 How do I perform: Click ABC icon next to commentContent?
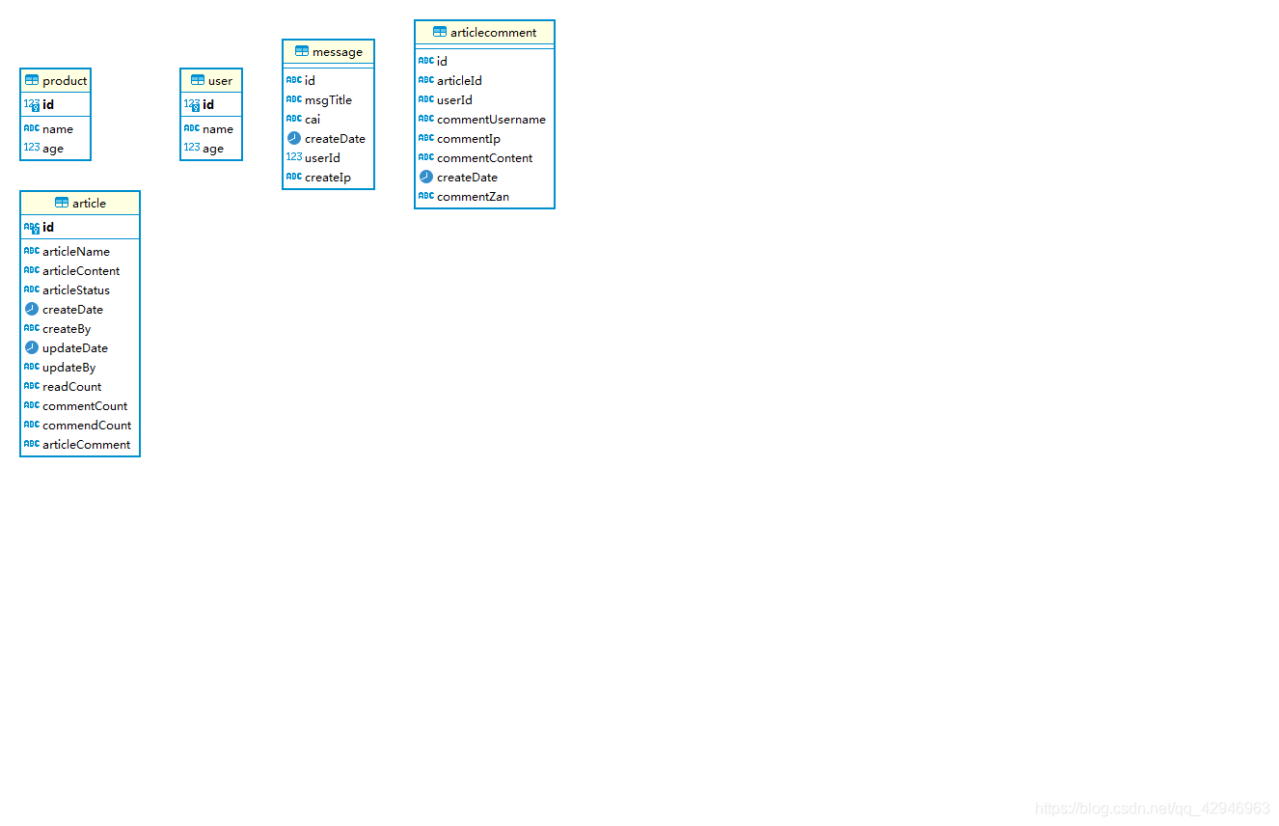tap(426, 157)
